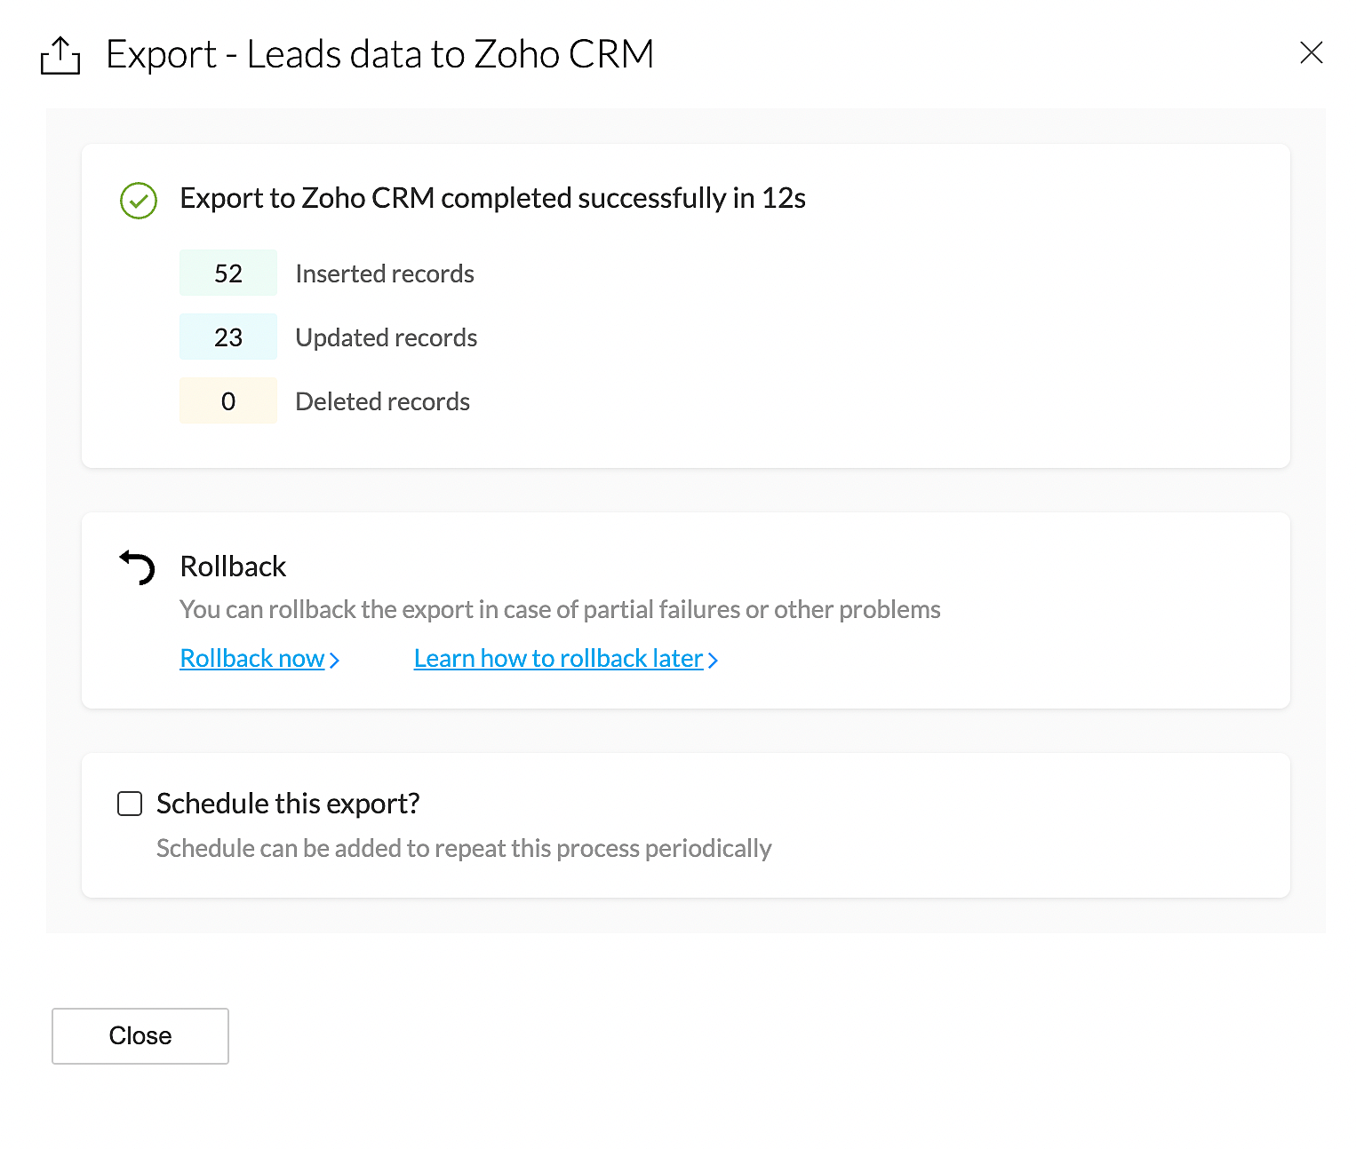Click the Rollback section heading
1356x1149 pixels.
(x=233, y=567)
